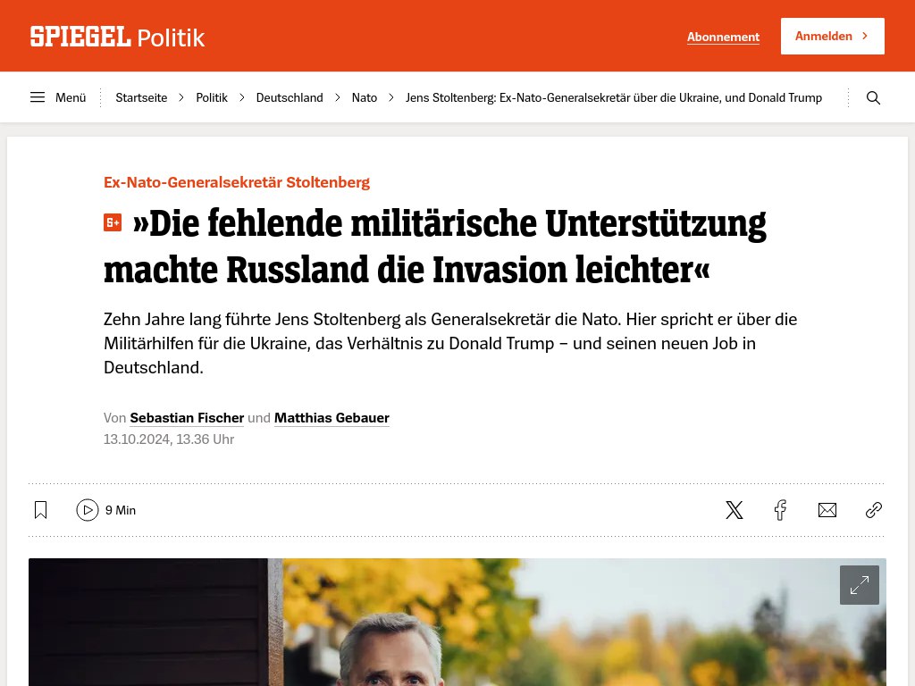Expand the article photo to fullscreen
This screenshot has height=686, width=915.
(860, 584)
